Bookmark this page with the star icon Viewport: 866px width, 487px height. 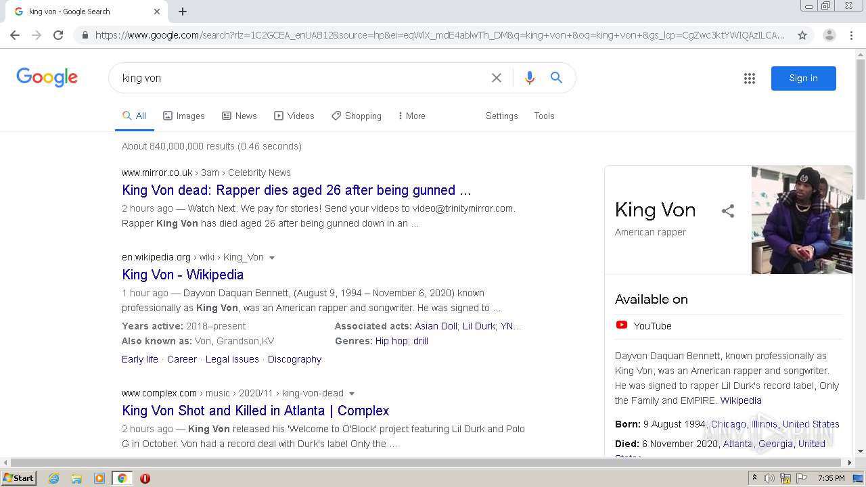(x=802, y=35)
